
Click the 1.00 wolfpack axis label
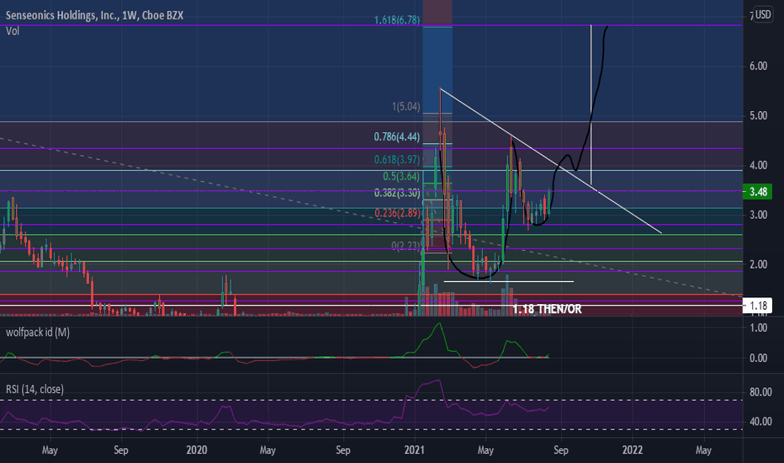758,327
